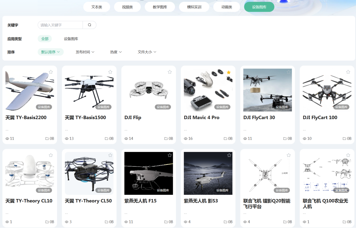
Task: Switch to the 视频类 tab
Action: click(127, 7)
